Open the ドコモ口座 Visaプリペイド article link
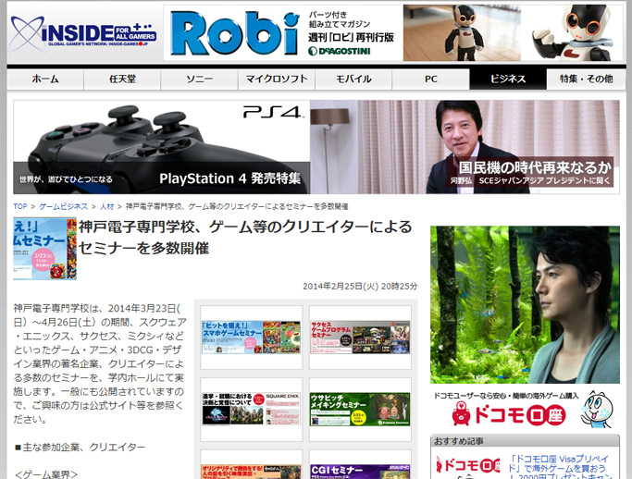 click(x=560, y=467)
